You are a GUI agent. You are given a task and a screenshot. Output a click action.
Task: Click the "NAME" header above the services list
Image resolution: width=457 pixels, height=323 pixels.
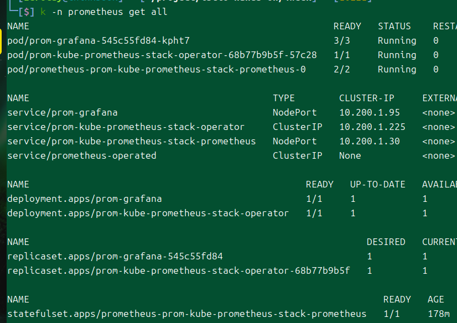(18, 98)
